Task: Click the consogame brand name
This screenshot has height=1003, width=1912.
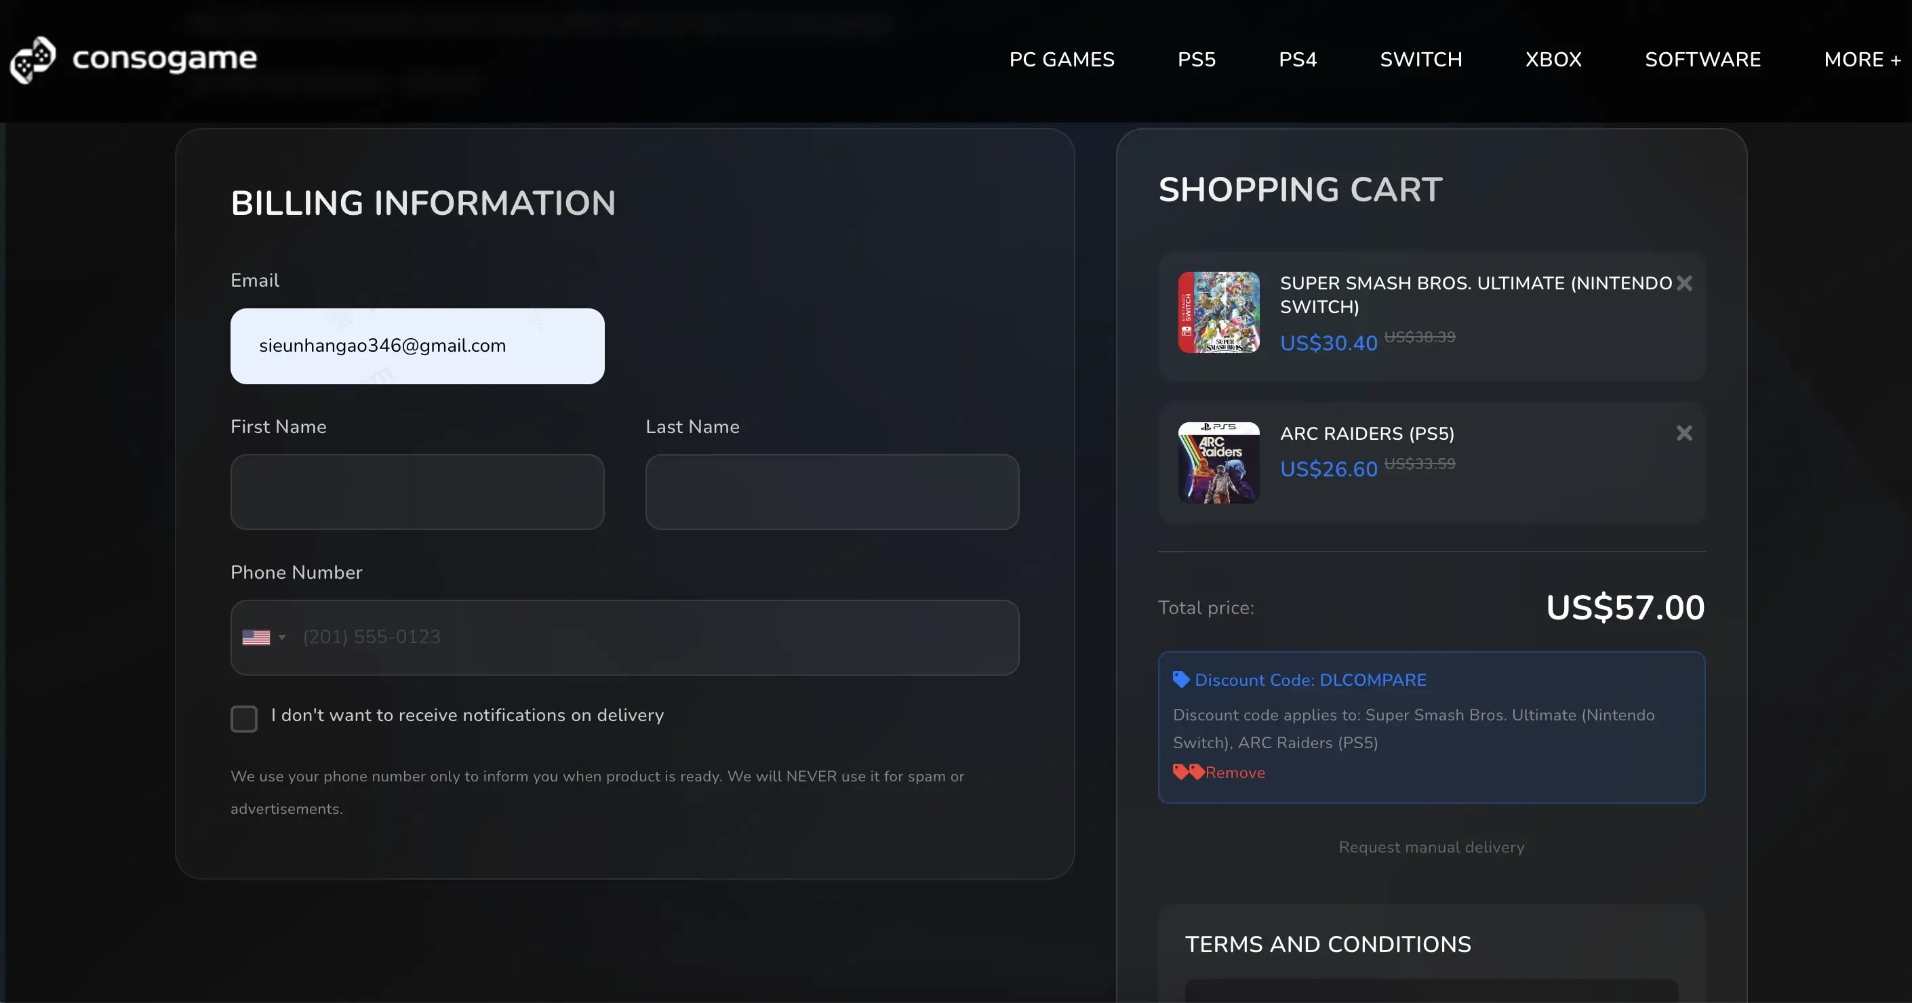Action: (165, 58)
